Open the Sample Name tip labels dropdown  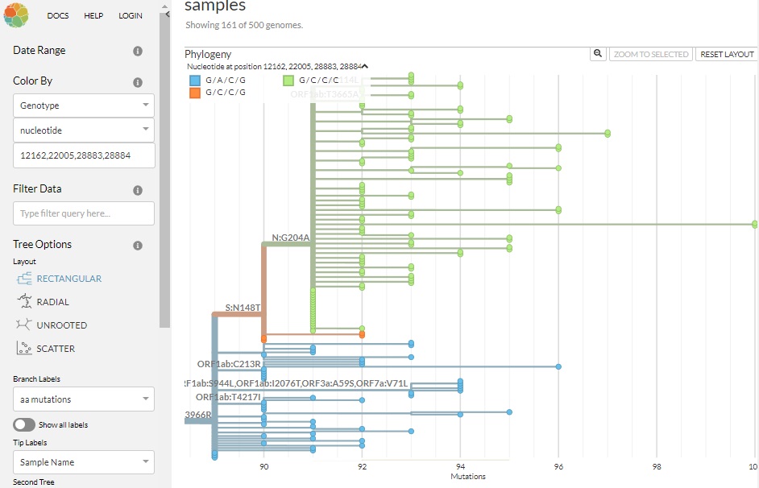point(83,462)
